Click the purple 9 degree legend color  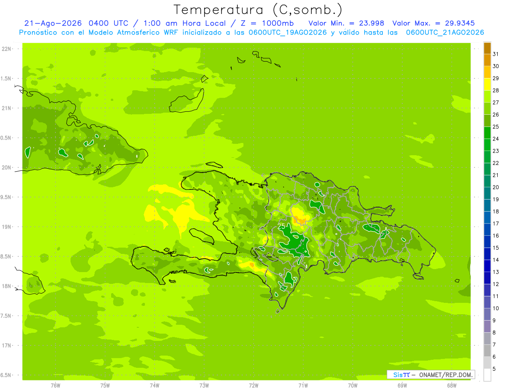pos(487,315)
